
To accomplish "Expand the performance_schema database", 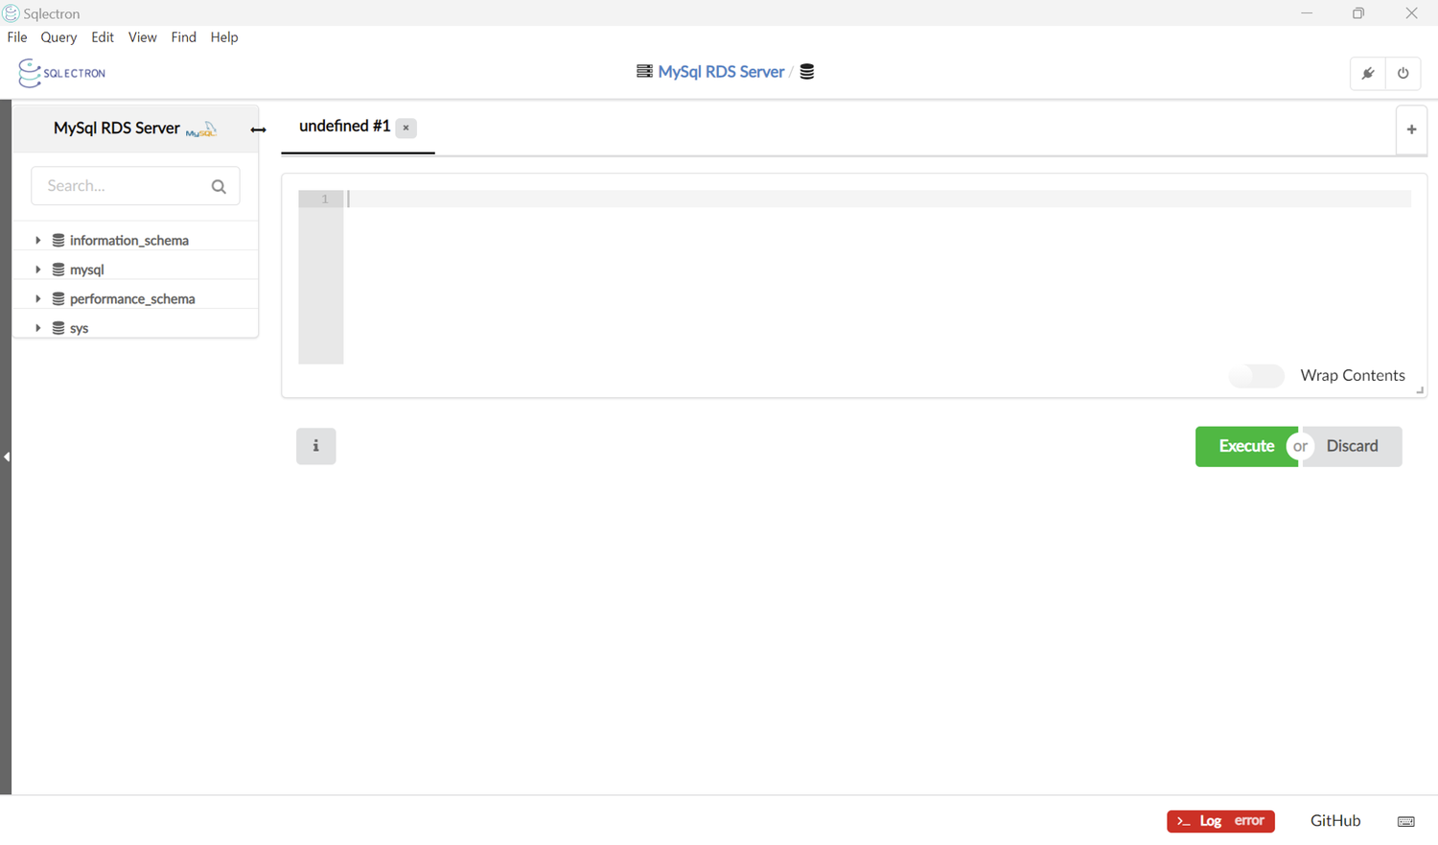I will pos(38,298).
